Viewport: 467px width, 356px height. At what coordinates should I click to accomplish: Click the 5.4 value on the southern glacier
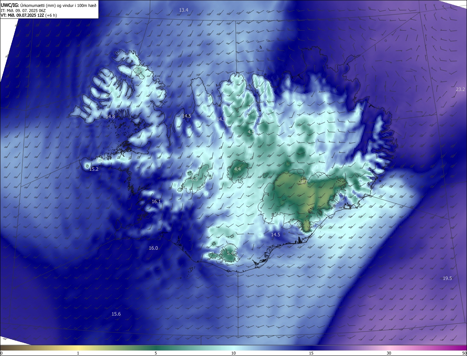(x=230, y=253)
